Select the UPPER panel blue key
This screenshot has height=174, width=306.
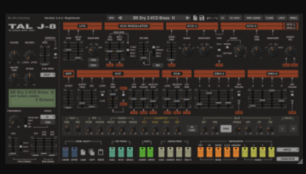(74, 152)
